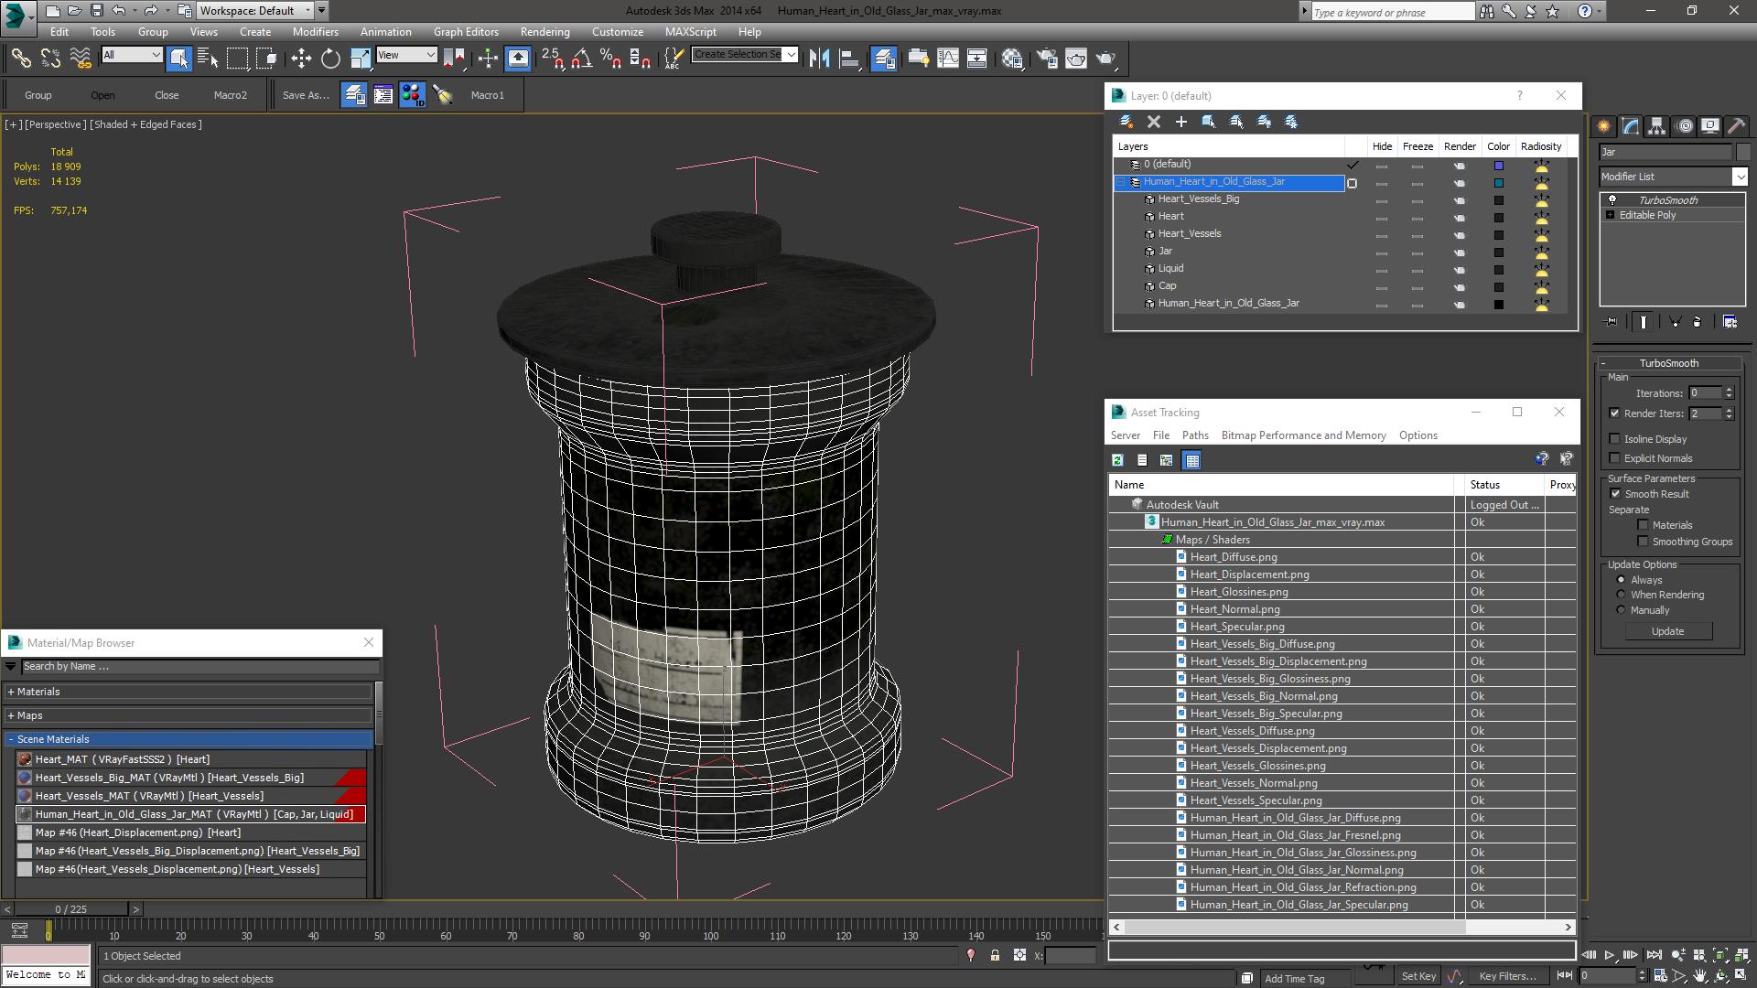The height and width of the screenshot is (988, 1757).
Task: Open Select by Name tool
Action: pyautogui.click(x=208, y=59)
